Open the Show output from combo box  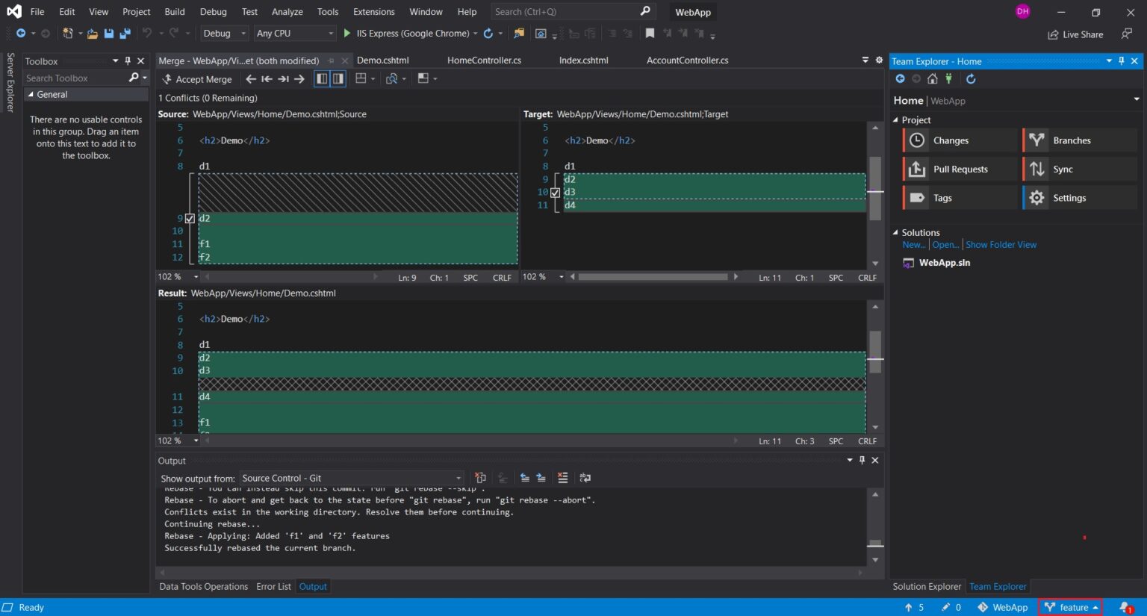tap(457, 478)
